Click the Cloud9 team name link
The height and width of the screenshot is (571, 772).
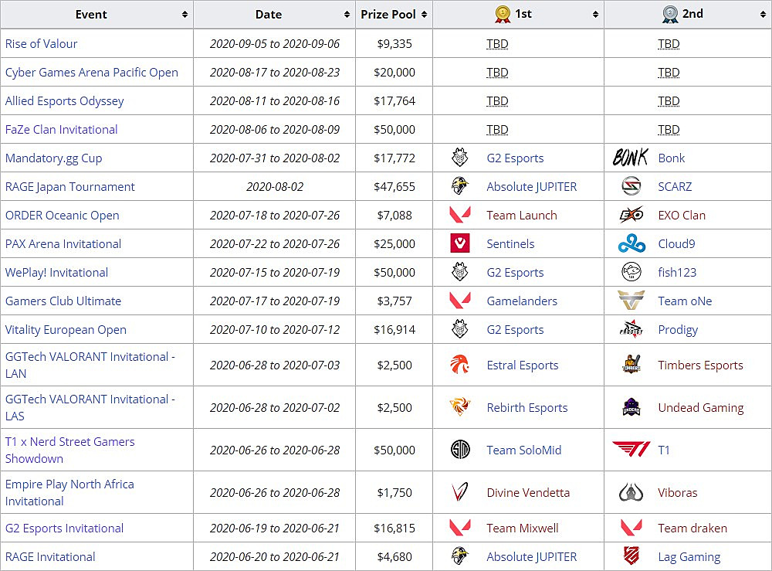coord(676,243)
